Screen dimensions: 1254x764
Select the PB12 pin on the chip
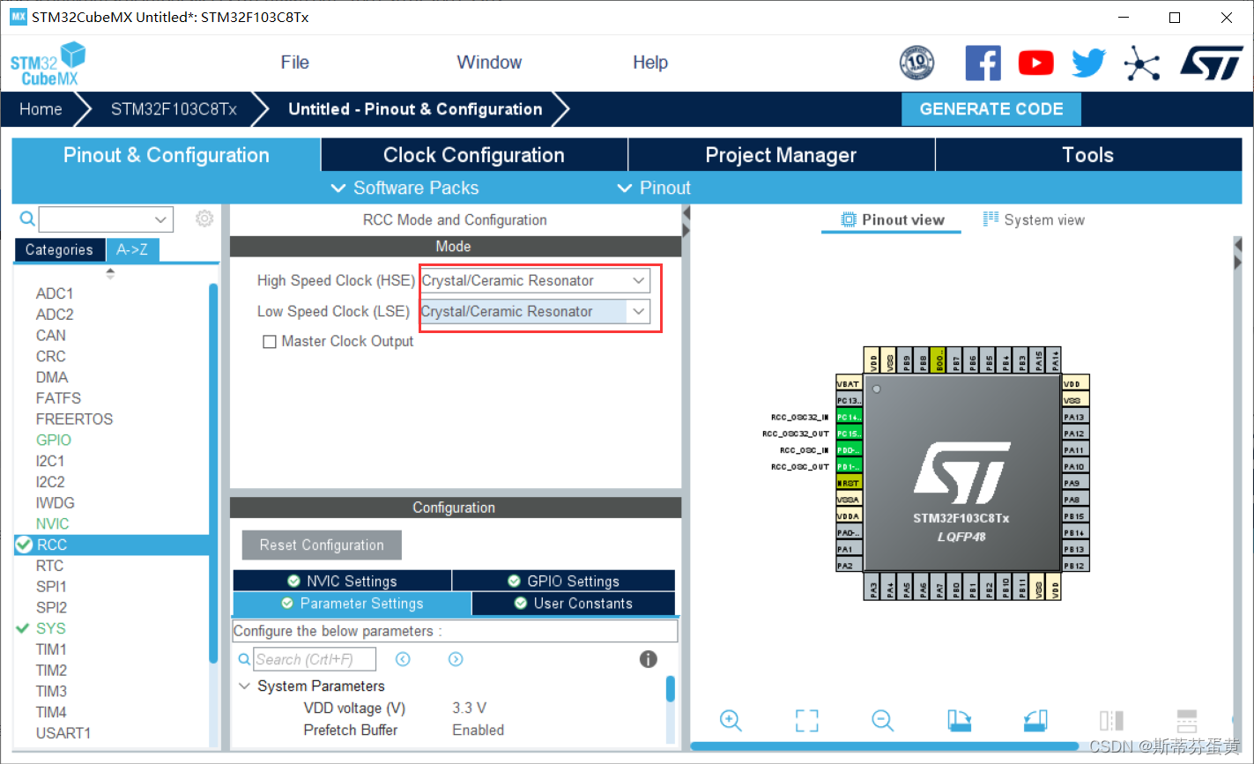1075,566
